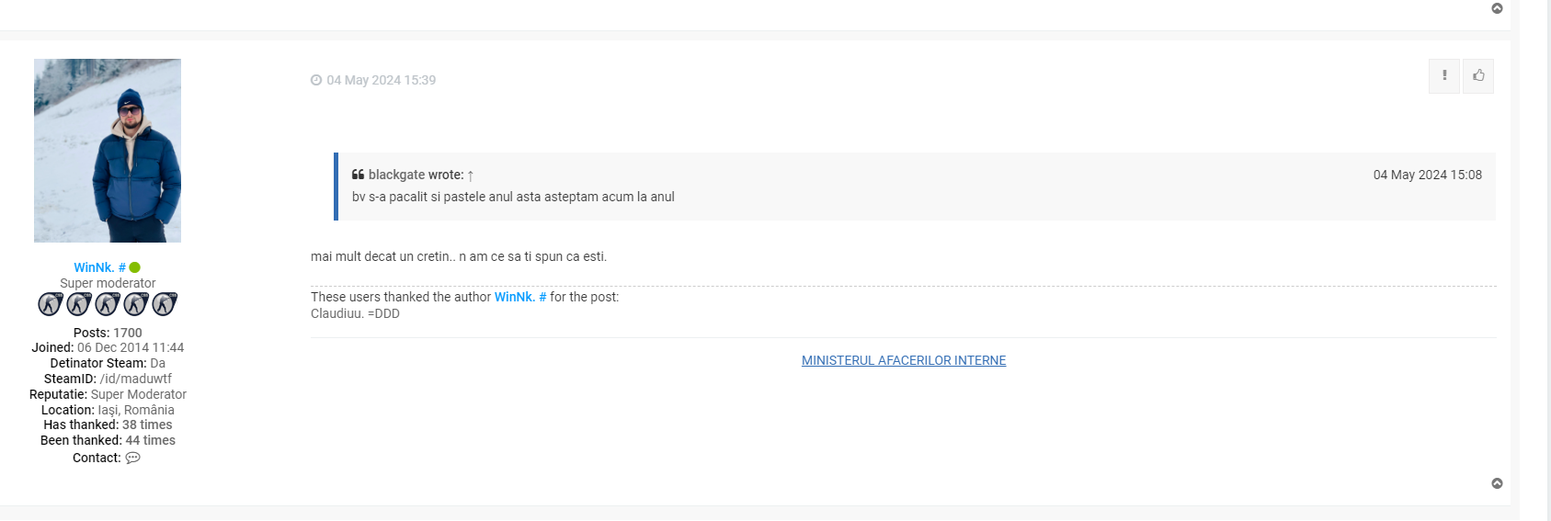Click the quote icon beside blackgate
This screenshot has width=1551, height=521.
tap(359, 175)
